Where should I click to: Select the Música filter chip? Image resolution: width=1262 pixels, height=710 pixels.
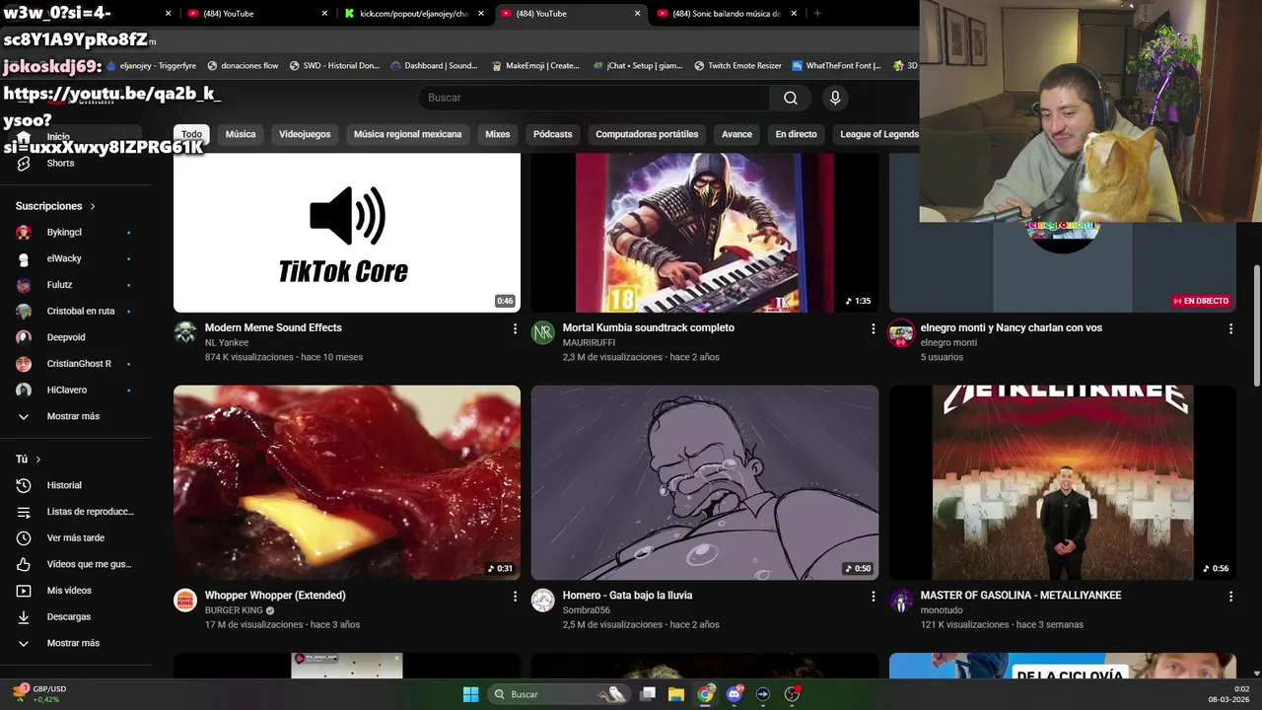pos(241,134)
